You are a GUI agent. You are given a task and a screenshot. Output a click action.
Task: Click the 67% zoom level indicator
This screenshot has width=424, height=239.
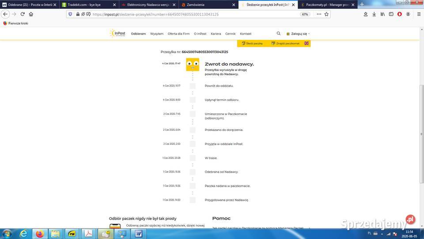[x=305, y=14]
